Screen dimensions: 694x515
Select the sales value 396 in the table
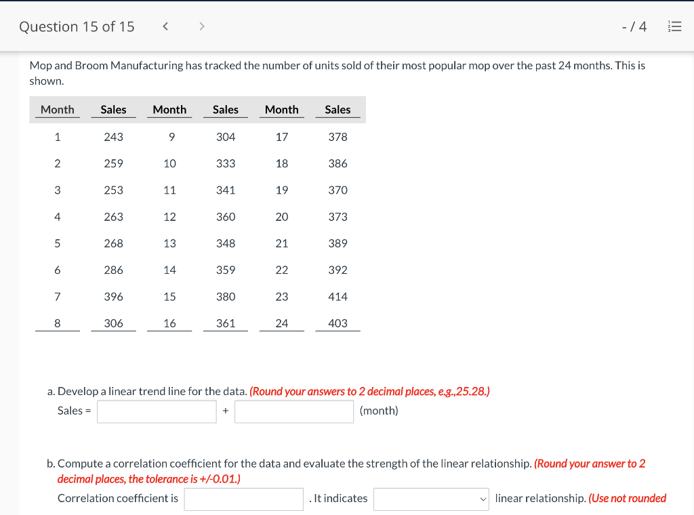click(x=113, y=297)
